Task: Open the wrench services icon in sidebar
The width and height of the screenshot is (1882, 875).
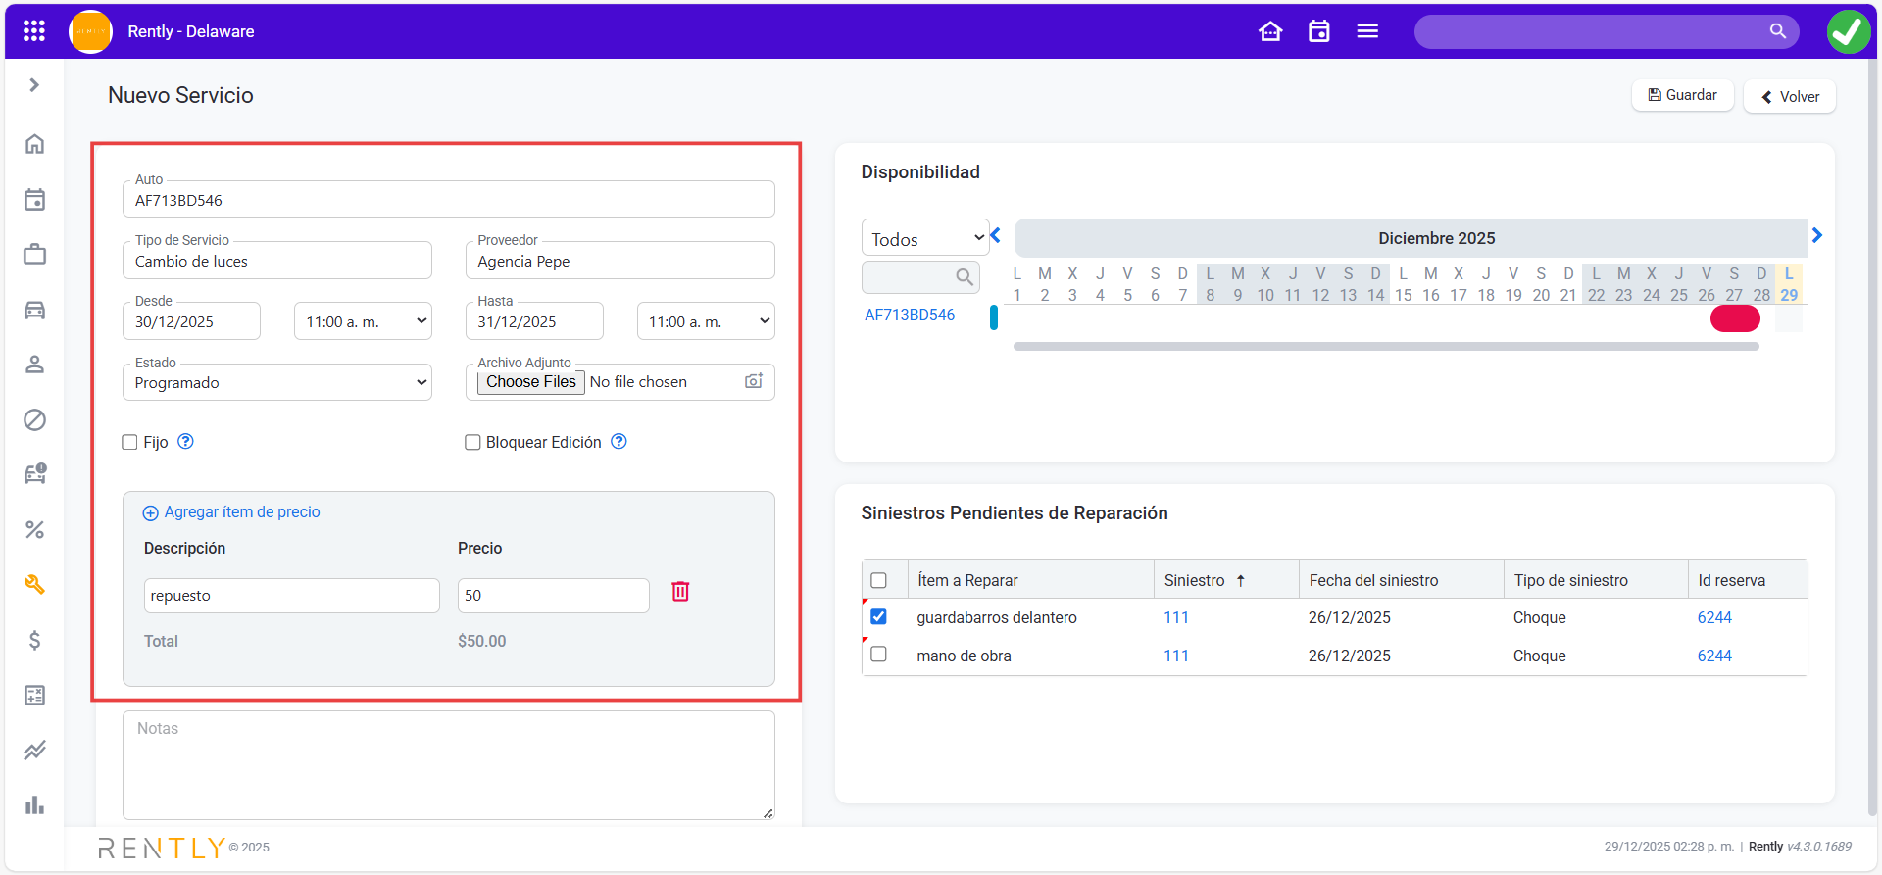Action: tap(34, 585)
